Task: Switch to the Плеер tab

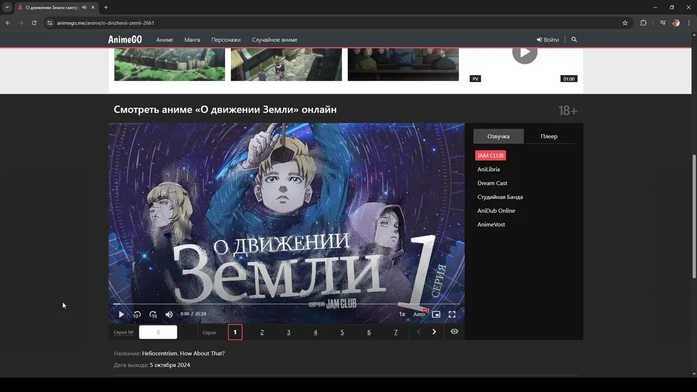Action: pos(549,136)
